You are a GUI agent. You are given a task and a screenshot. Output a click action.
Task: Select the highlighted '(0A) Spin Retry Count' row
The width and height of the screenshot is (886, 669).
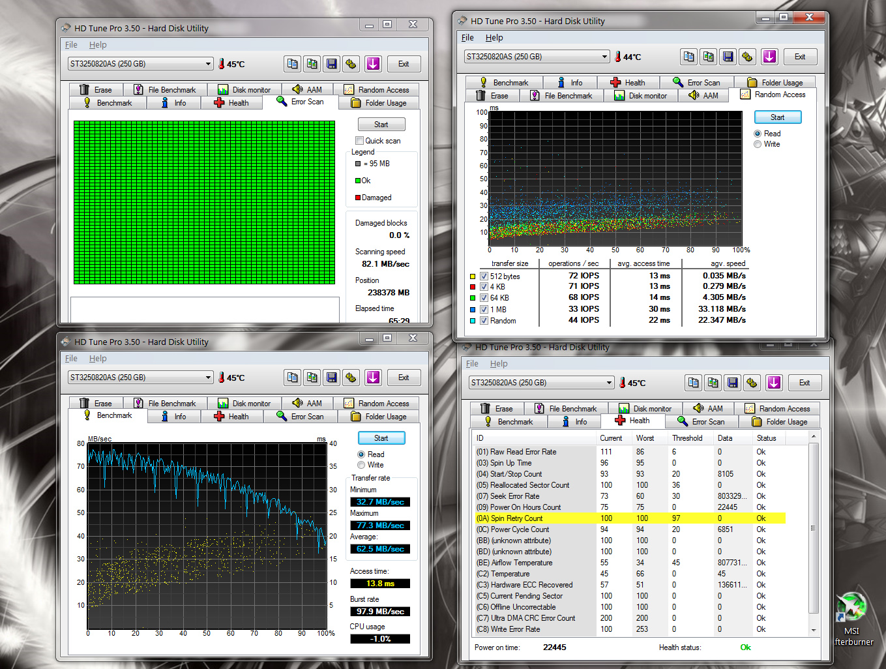tap(630, 518)
